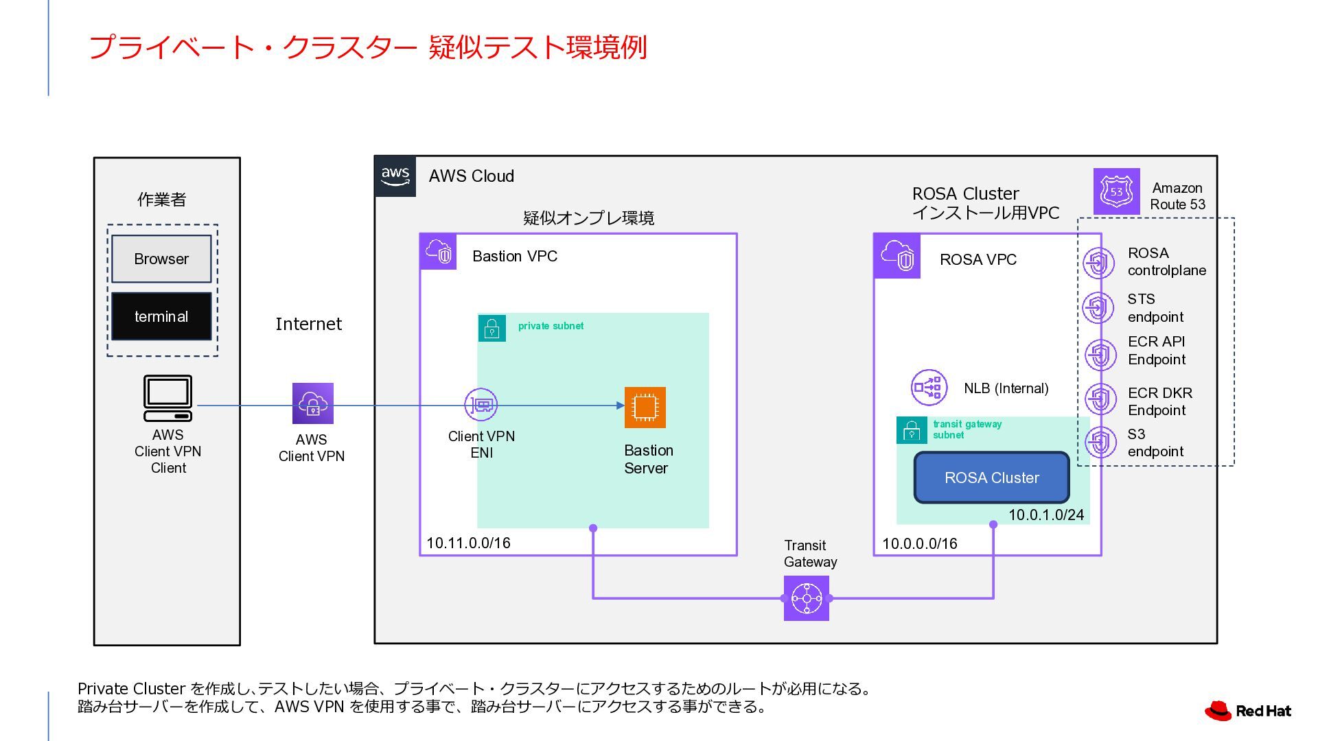Click the black terminal box
The height and width of the screenshot is (741, 1318).
click(161, 316)
